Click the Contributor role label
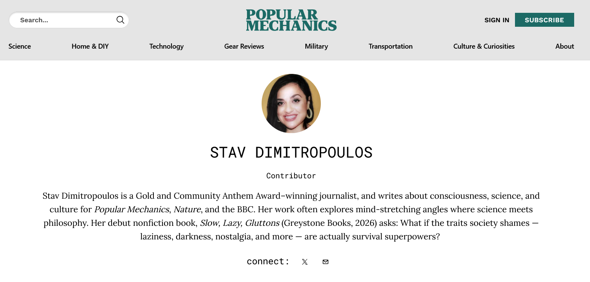 coord(291,176)
